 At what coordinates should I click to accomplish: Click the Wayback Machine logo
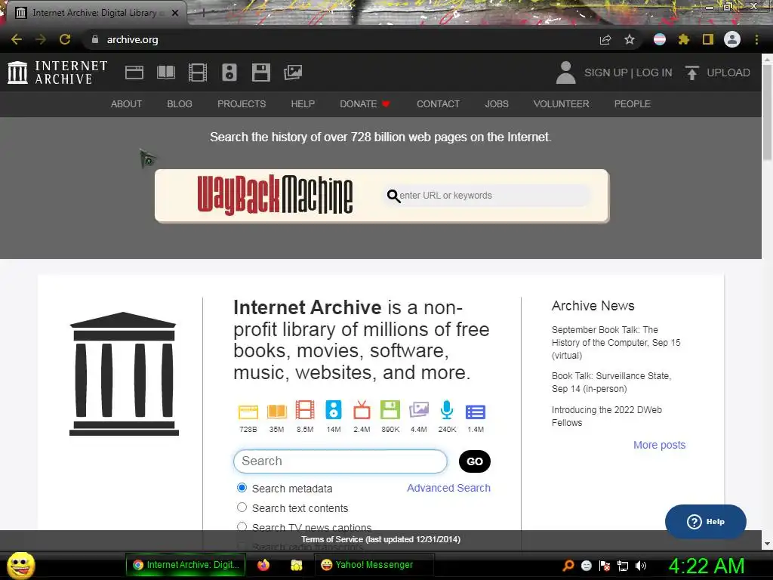click(275, 196)
